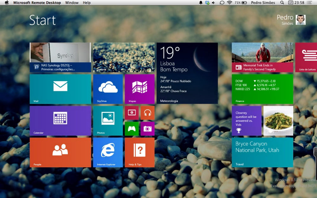Click the calendar date icon showing 17
The image size is (317, 198).
[x=290, y=3]
